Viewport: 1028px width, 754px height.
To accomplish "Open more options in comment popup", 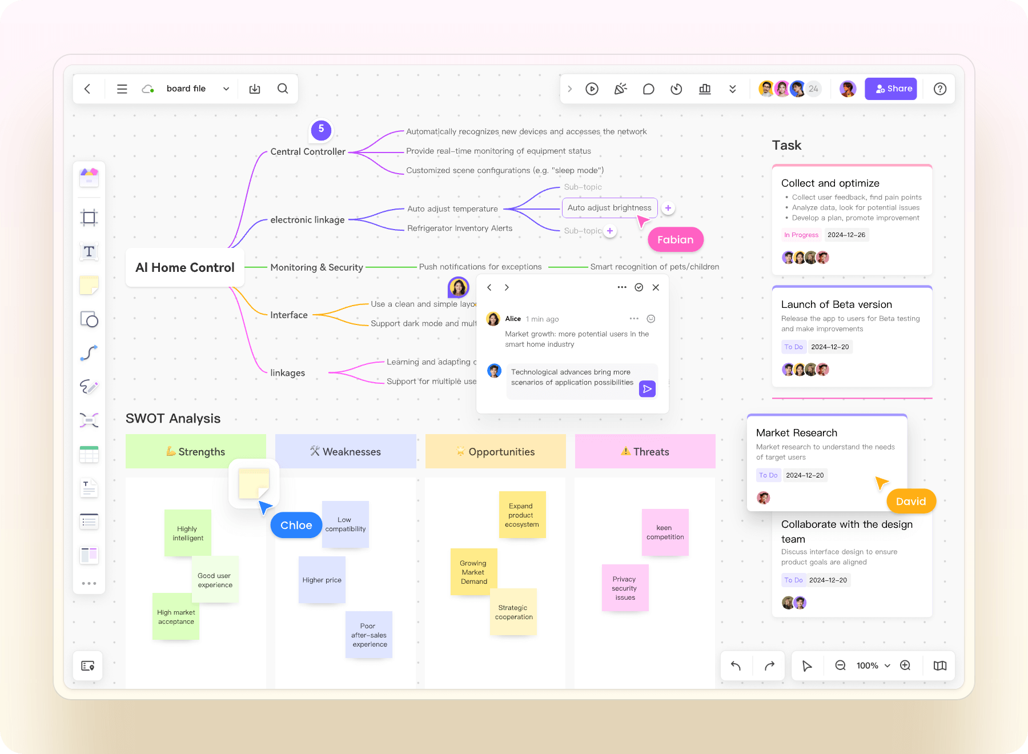I will 622,287.
